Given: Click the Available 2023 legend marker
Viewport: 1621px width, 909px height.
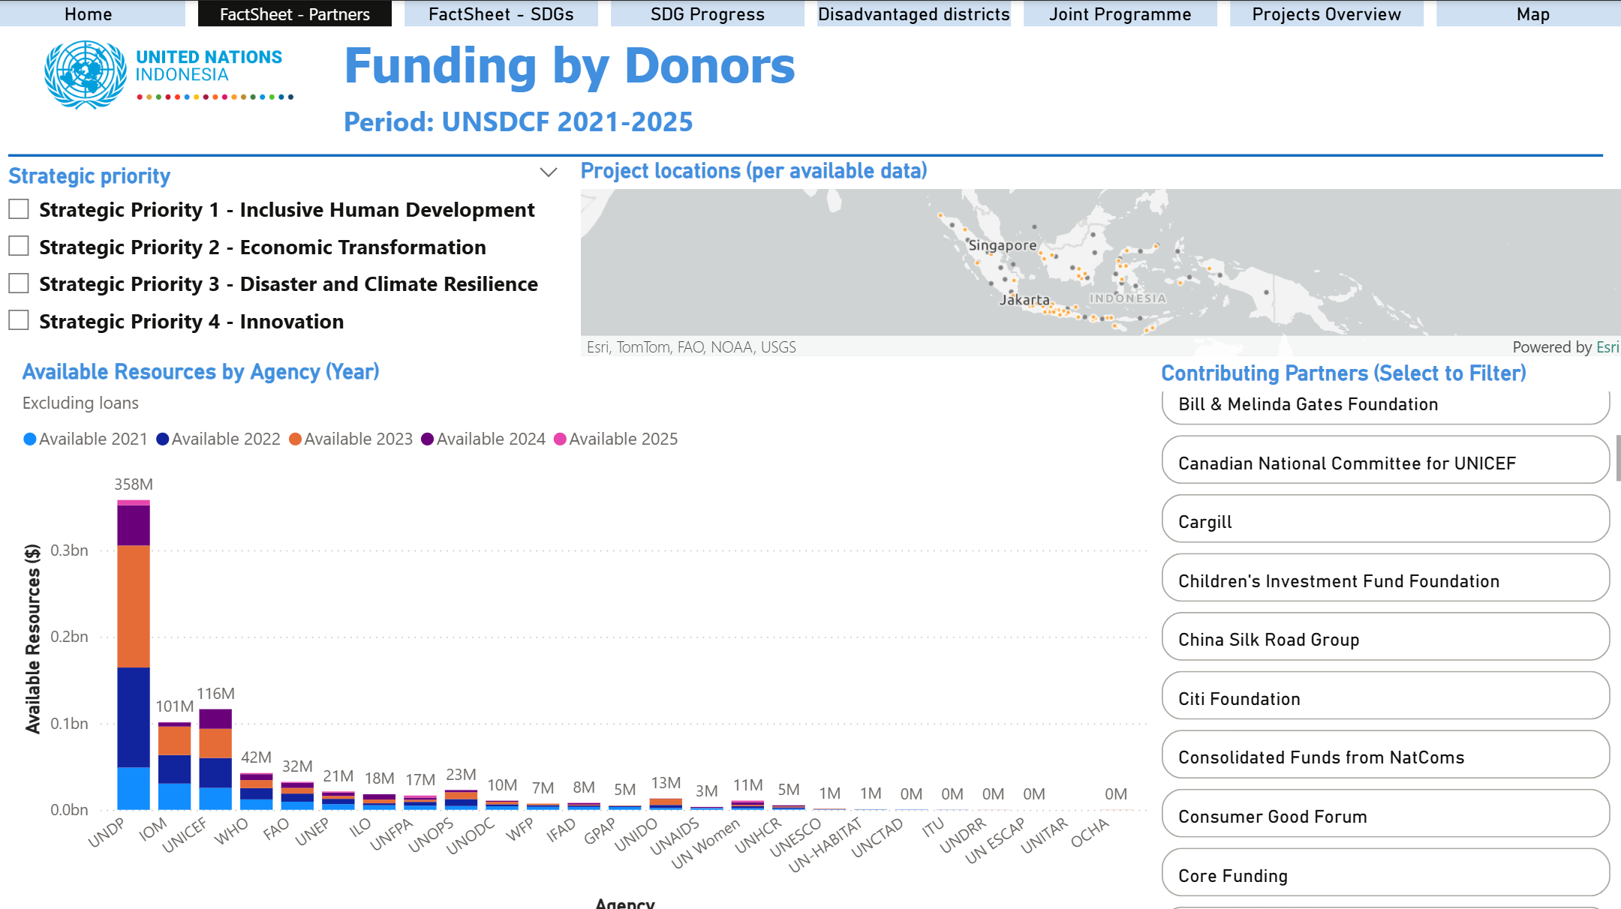Looking at the screenshot, I should tap(295, 439).
